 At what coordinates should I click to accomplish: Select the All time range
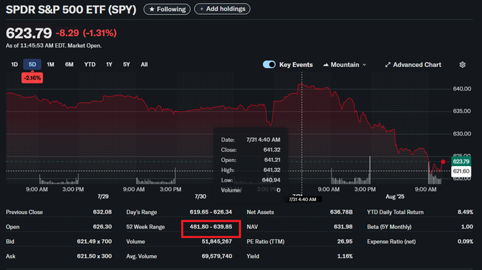(144, 65)
